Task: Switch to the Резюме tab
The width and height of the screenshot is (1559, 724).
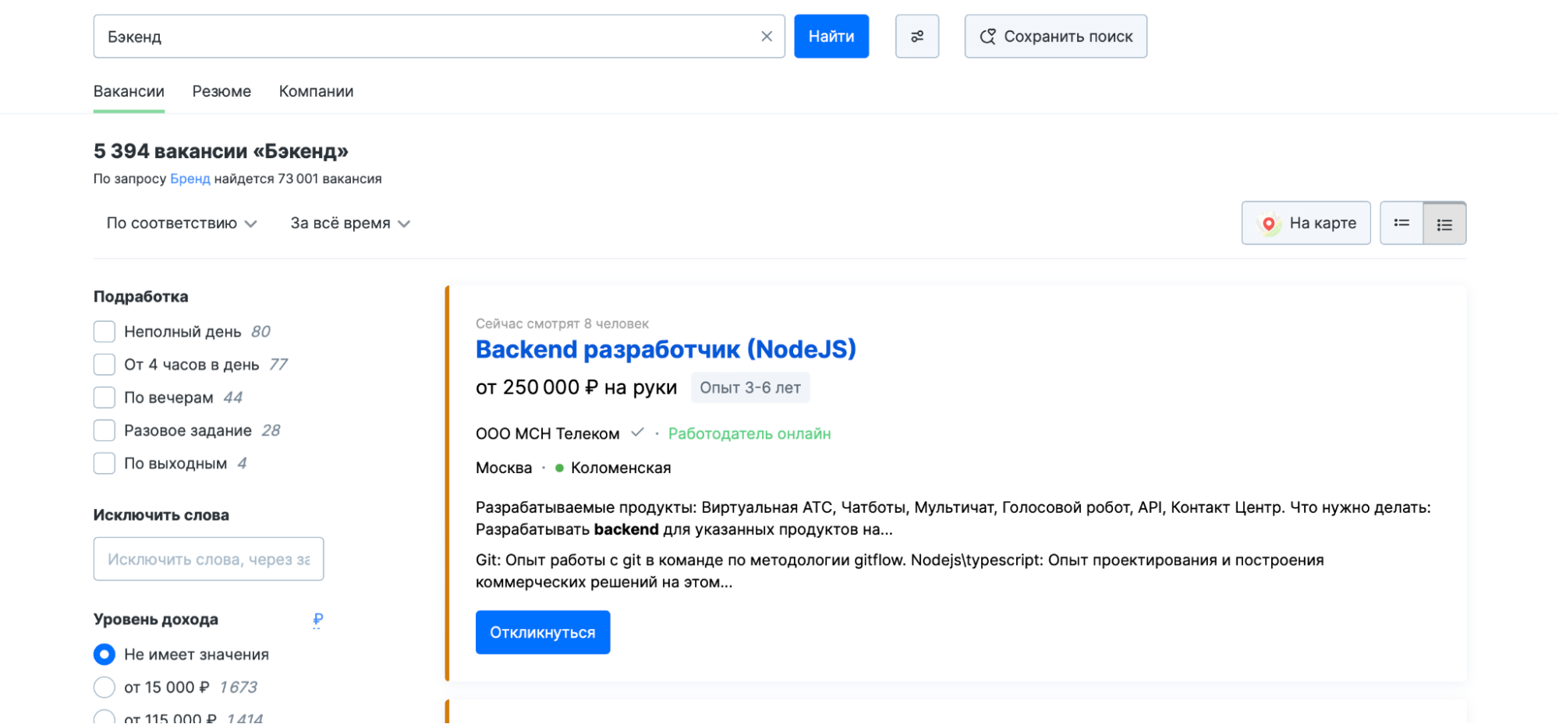Action: (x=221, y=92)
